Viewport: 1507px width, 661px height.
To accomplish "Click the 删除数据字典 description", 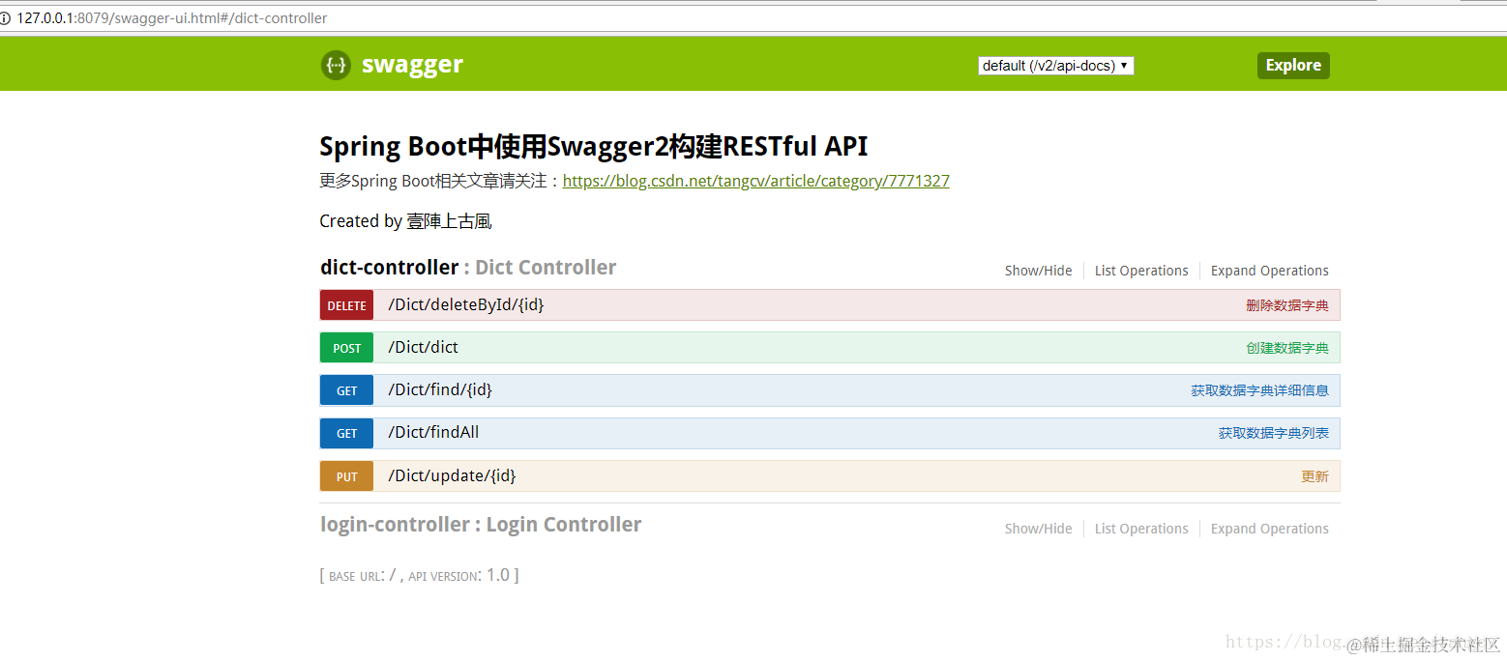I will 1287,305.
